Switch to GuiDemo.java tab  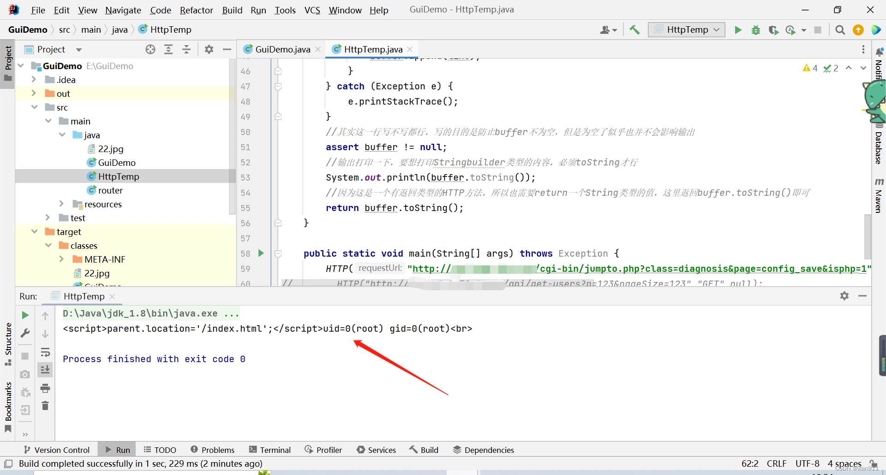pyautogui.click(x=282, y=49)
